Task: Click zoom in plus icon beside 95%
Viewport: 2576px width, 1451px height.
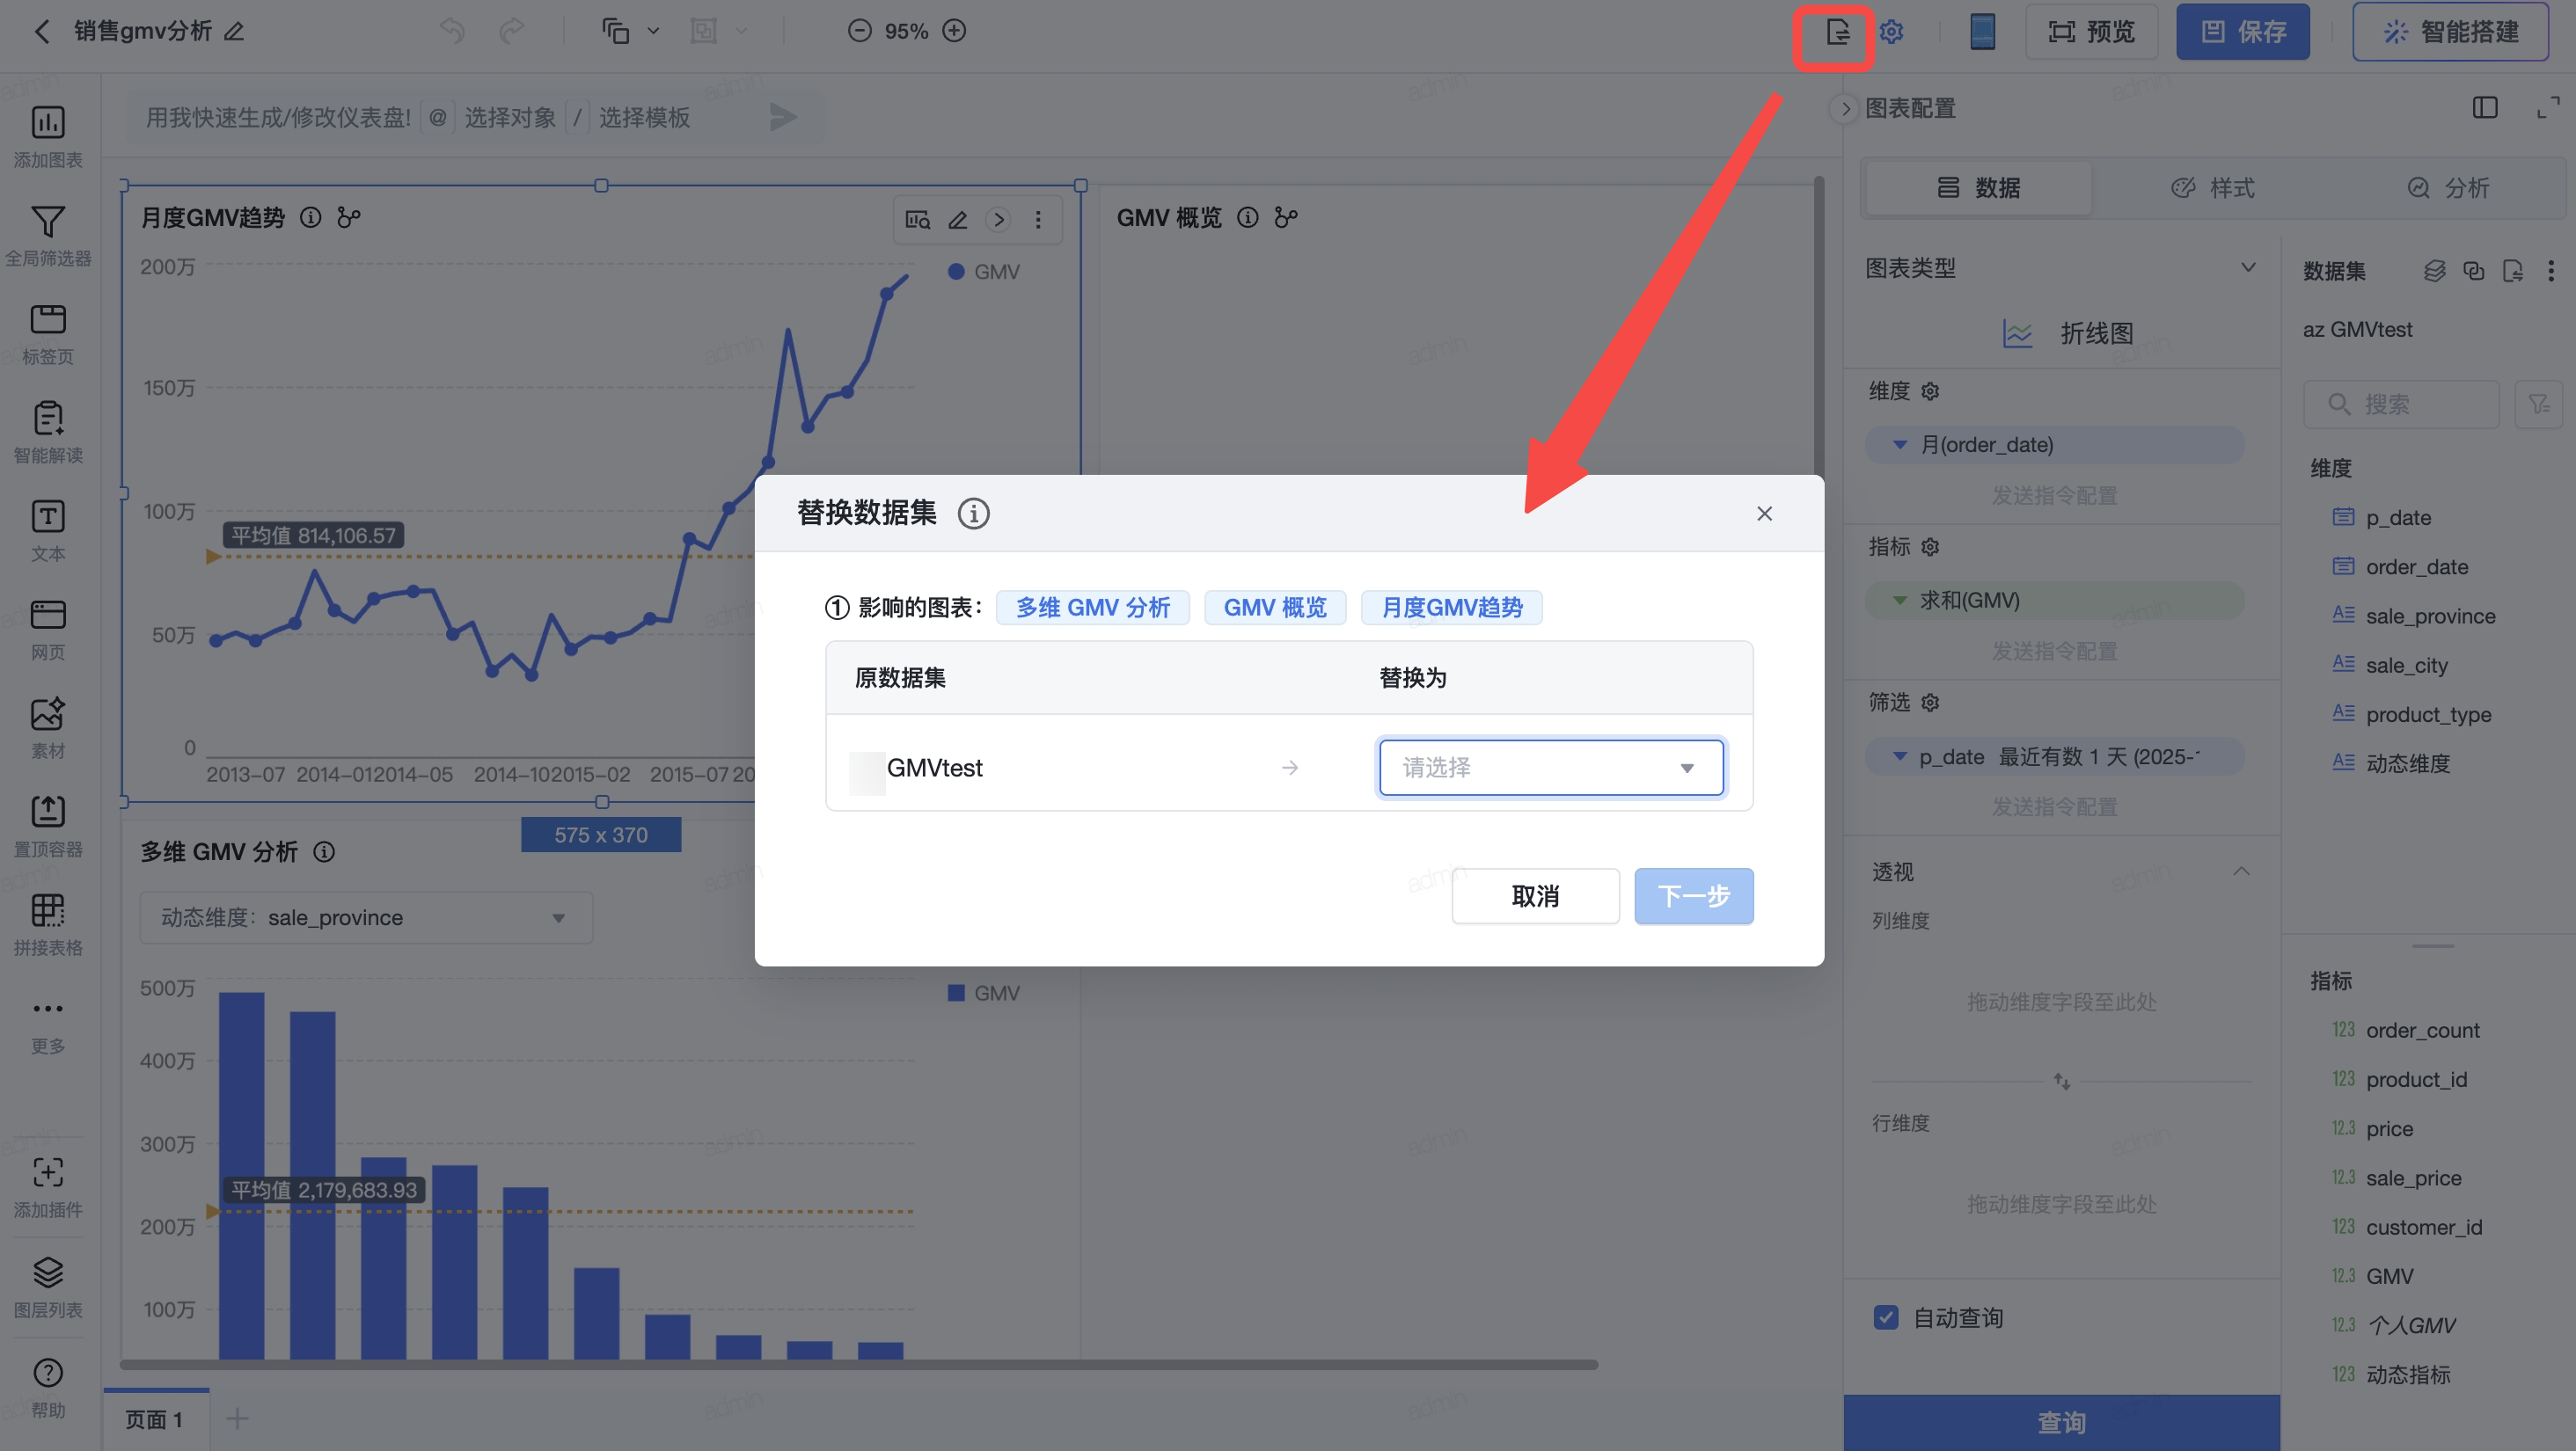Action: (x=954, y=31)
